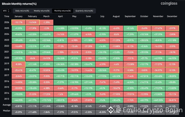Click the 2026 January cell '-10.17%'

pos(18,22)
